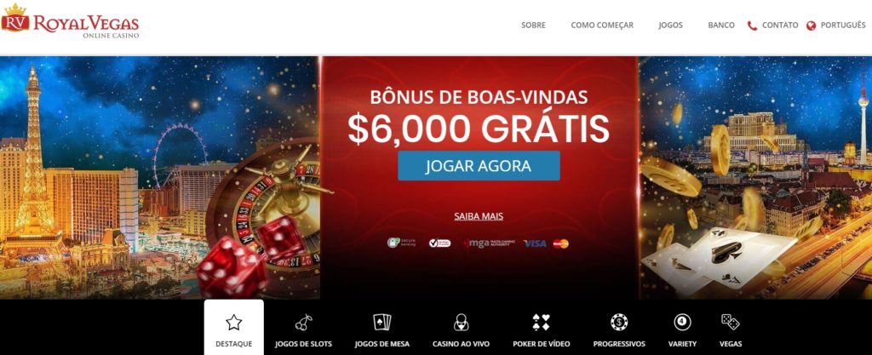Open Jogos de Slots cherry icon
Screen dimensions: 872x355
304,323
